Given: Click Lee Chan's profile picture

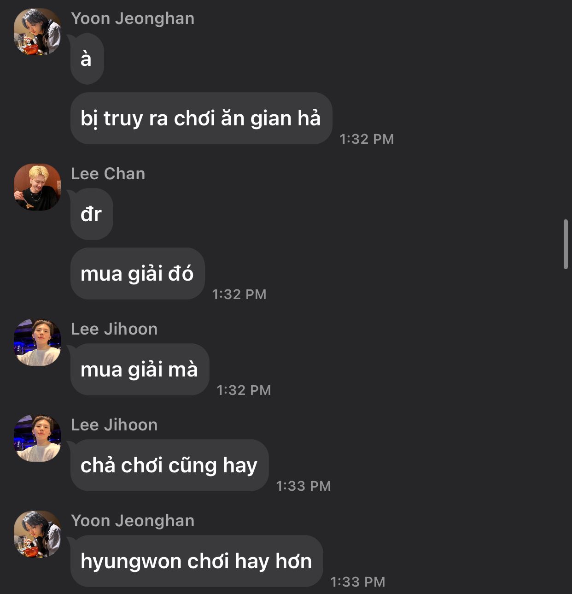Looking at the screenshot, I should tap(37, 187).
